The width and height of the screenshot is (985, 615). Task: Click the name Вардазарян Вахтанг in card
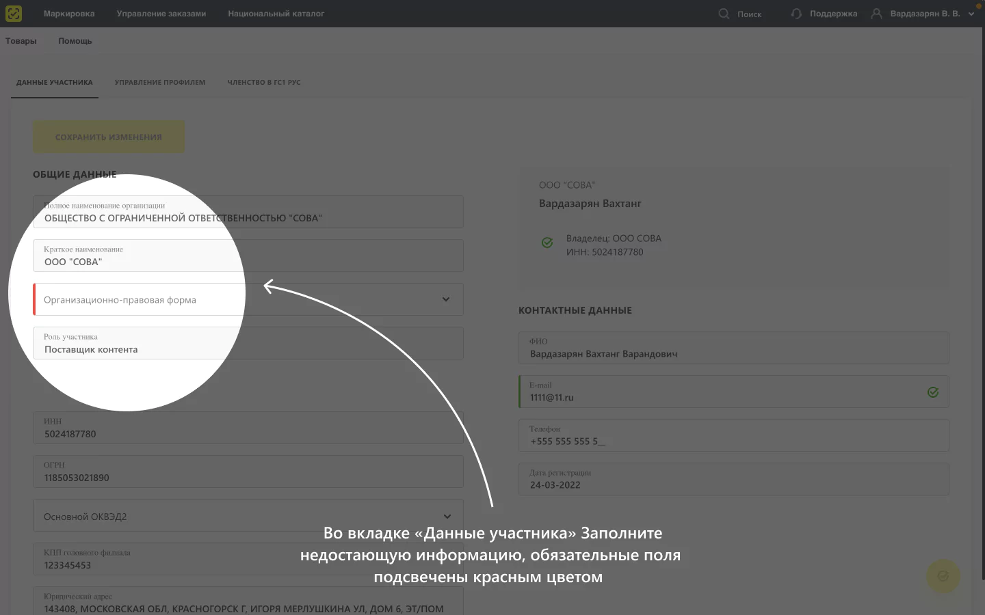590,204
